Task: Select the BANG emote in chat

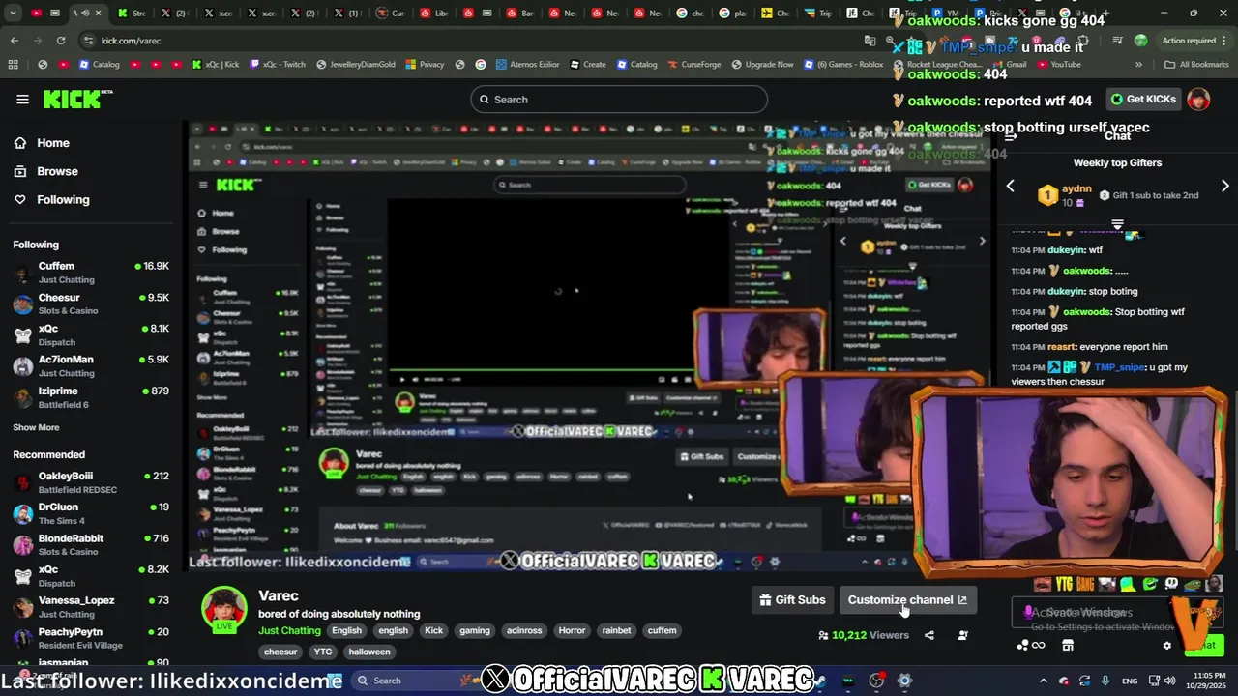Action: coord(1085,584)
